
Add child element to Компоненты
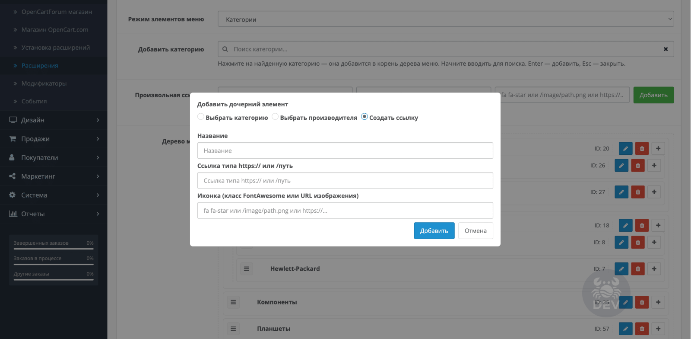[658, 302]
